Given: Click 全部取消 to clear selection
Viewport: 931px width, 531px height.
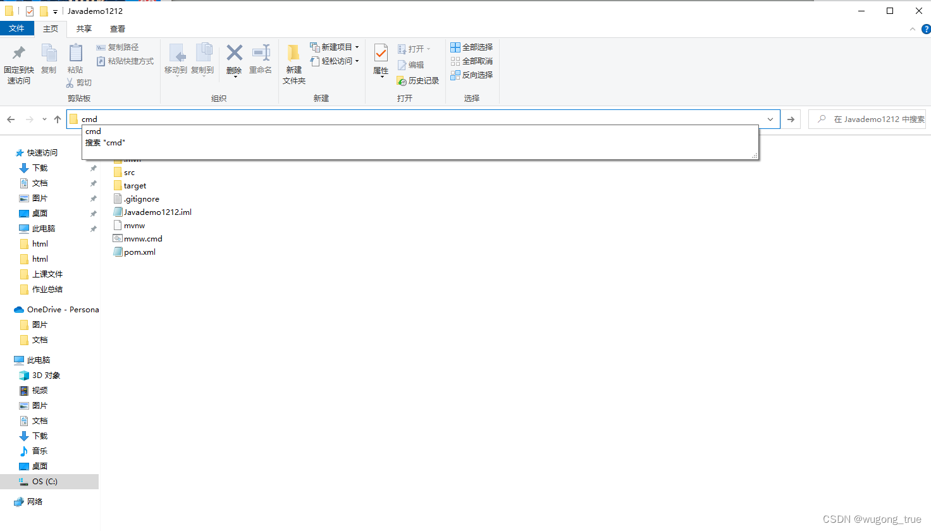Looking at the screenshot, I should tap(471, 61).
